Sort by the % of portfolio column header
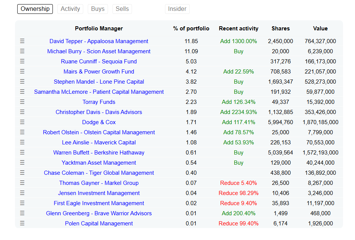The height and width of the screenshot is (240, 355). click(x=191, y=28)
